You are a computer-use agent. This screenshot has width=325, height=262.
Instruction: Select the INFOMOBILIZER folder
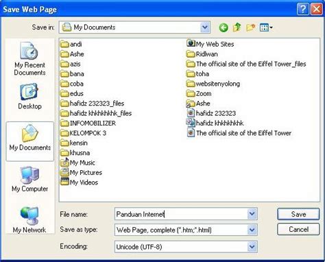[x=88, y=123]
